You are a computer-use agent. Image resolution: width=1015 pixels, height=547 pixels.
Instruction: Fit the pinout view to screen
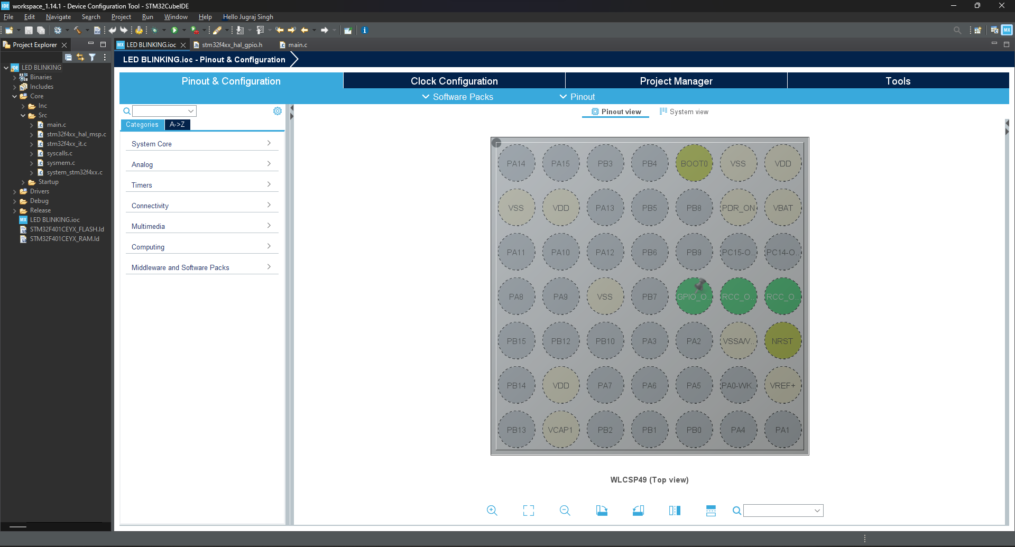[529, 511]
